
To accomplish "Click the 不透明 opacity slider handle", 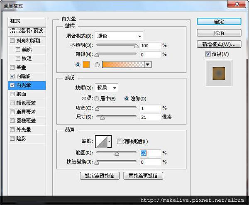I will (136, 46).
